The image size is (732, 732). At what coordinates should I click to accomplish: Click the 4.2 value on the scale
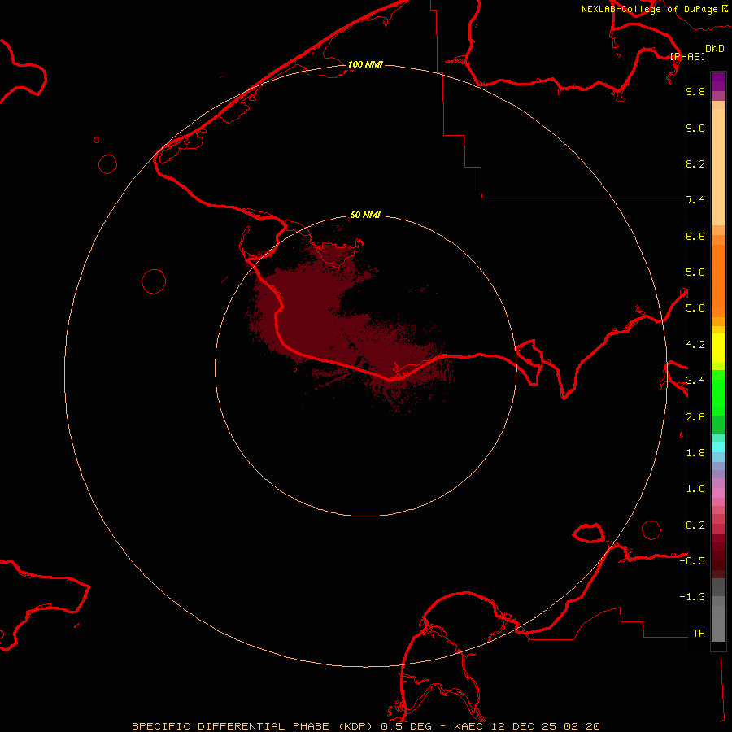(x=695, y=344)
